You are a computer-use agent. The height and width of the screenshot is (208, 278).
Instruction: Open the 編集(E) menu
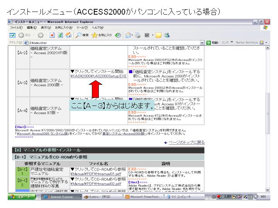click(x=32, y=28)
